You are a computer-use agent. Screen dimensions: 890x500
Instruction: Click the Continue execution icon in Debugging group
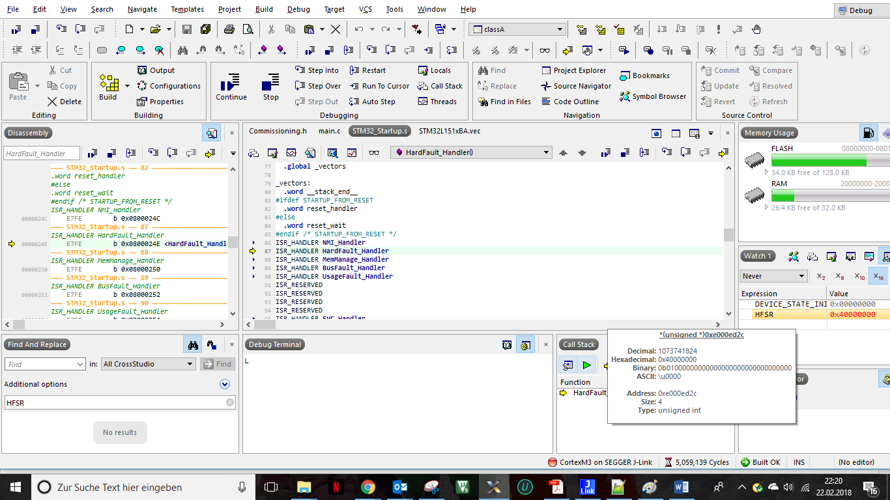229,82
